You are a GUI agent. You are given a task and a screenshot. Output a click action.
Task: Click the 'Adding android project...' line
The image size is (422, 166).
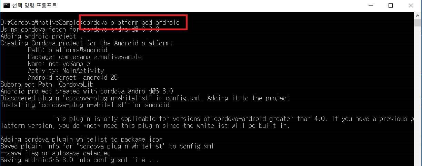(43, 36)
